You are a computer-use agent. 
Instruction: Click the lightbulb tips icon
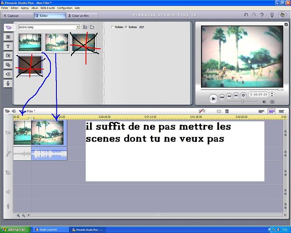pyautogui.click(x=272, y=15)
